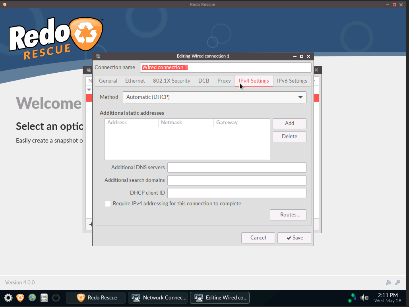Save the wired connection settings
Image resolution: width=409 pixels, height=307 pixels.
click(294, 237)
